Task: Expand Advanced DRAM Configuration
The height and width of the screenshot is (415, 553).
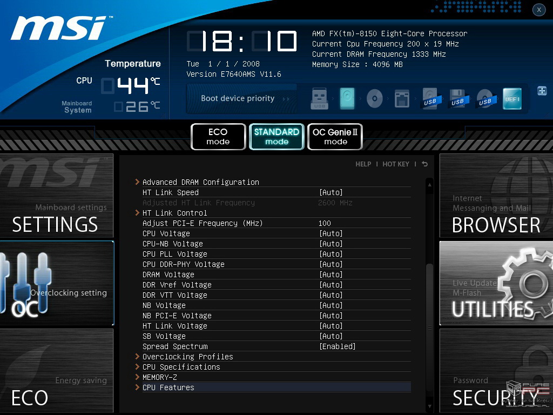Action: point(200,182)
